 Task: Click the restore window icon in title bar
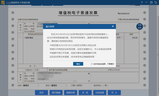151,3
